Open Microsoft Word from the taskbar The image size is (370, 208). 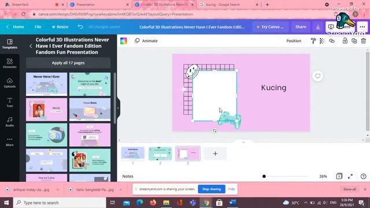click(232, 203)
